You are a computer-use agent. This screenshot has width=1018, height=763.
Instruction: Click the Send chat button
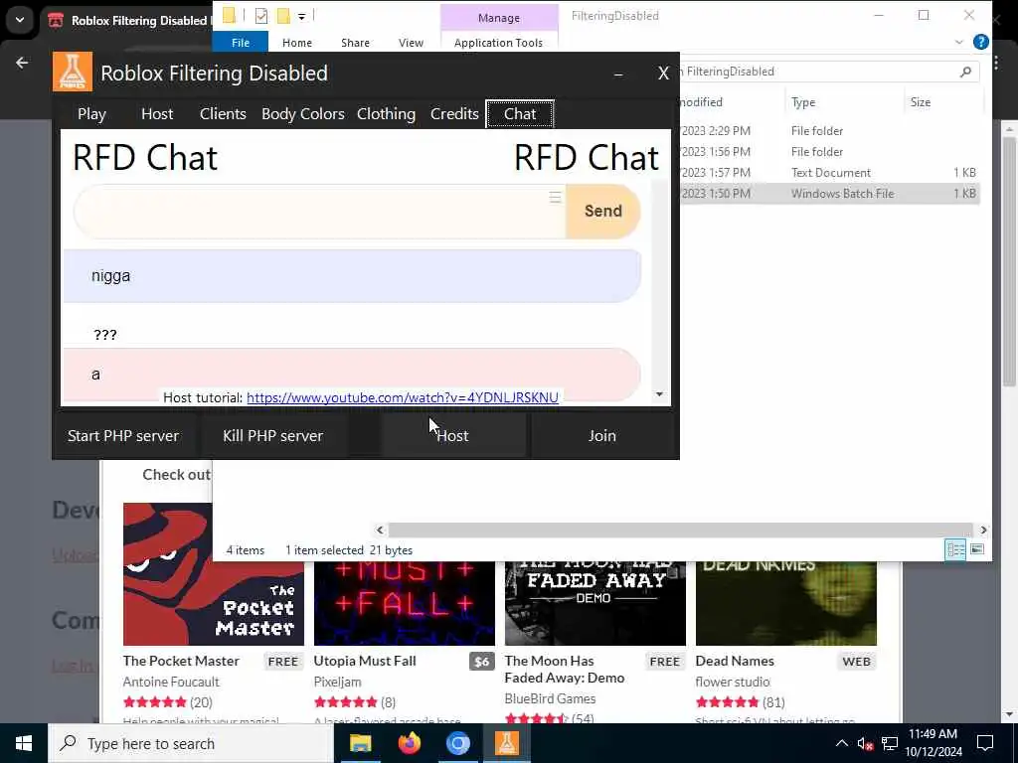click(603, 211)
